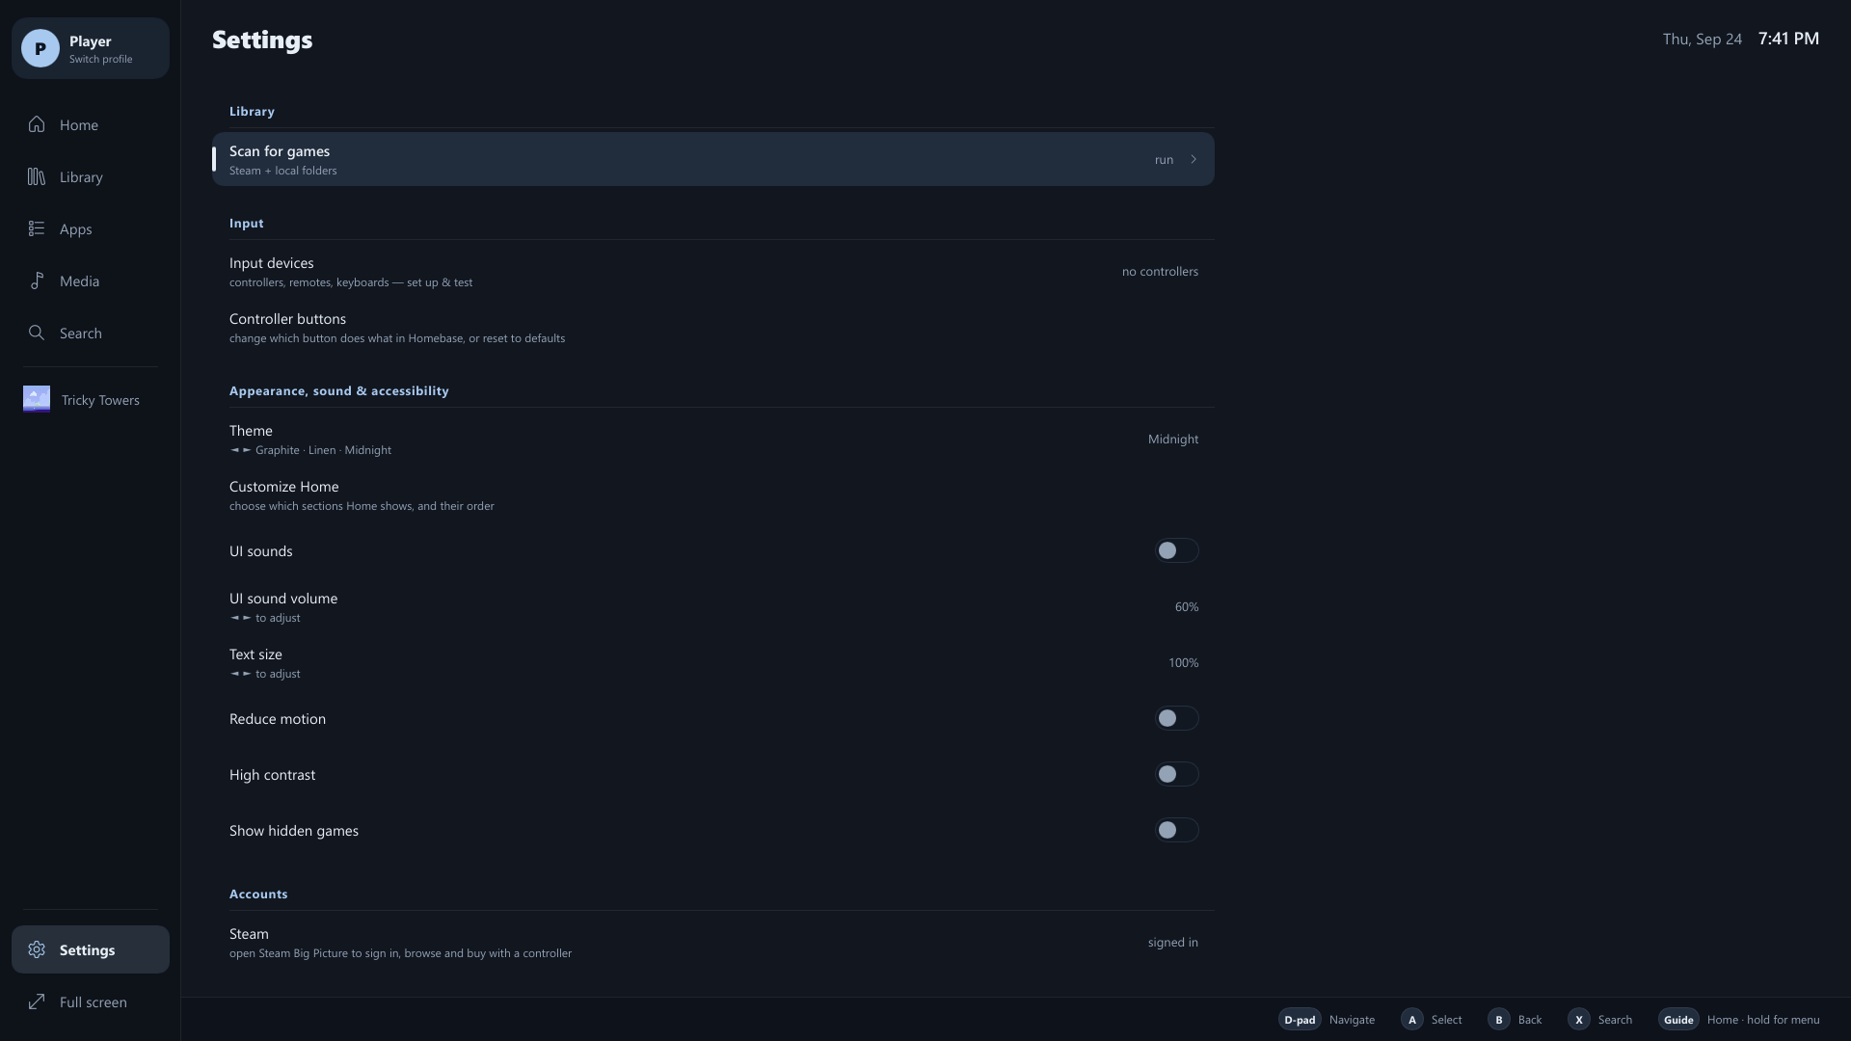
Task: Click the chevron on Scan for games
Action: (x=1194, y=159)
